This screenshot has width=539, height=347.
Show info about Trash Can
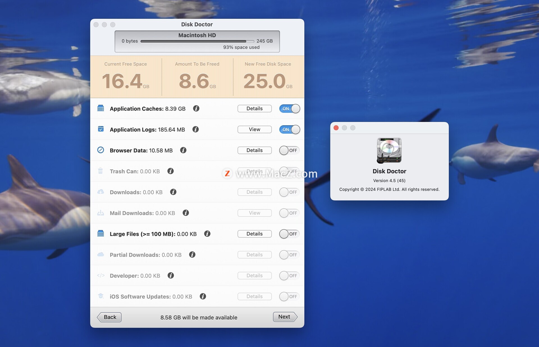(170, 171)
